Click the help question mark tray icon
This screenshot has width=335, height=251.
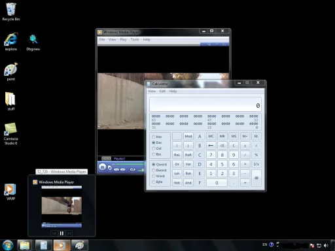pos(272,244)
